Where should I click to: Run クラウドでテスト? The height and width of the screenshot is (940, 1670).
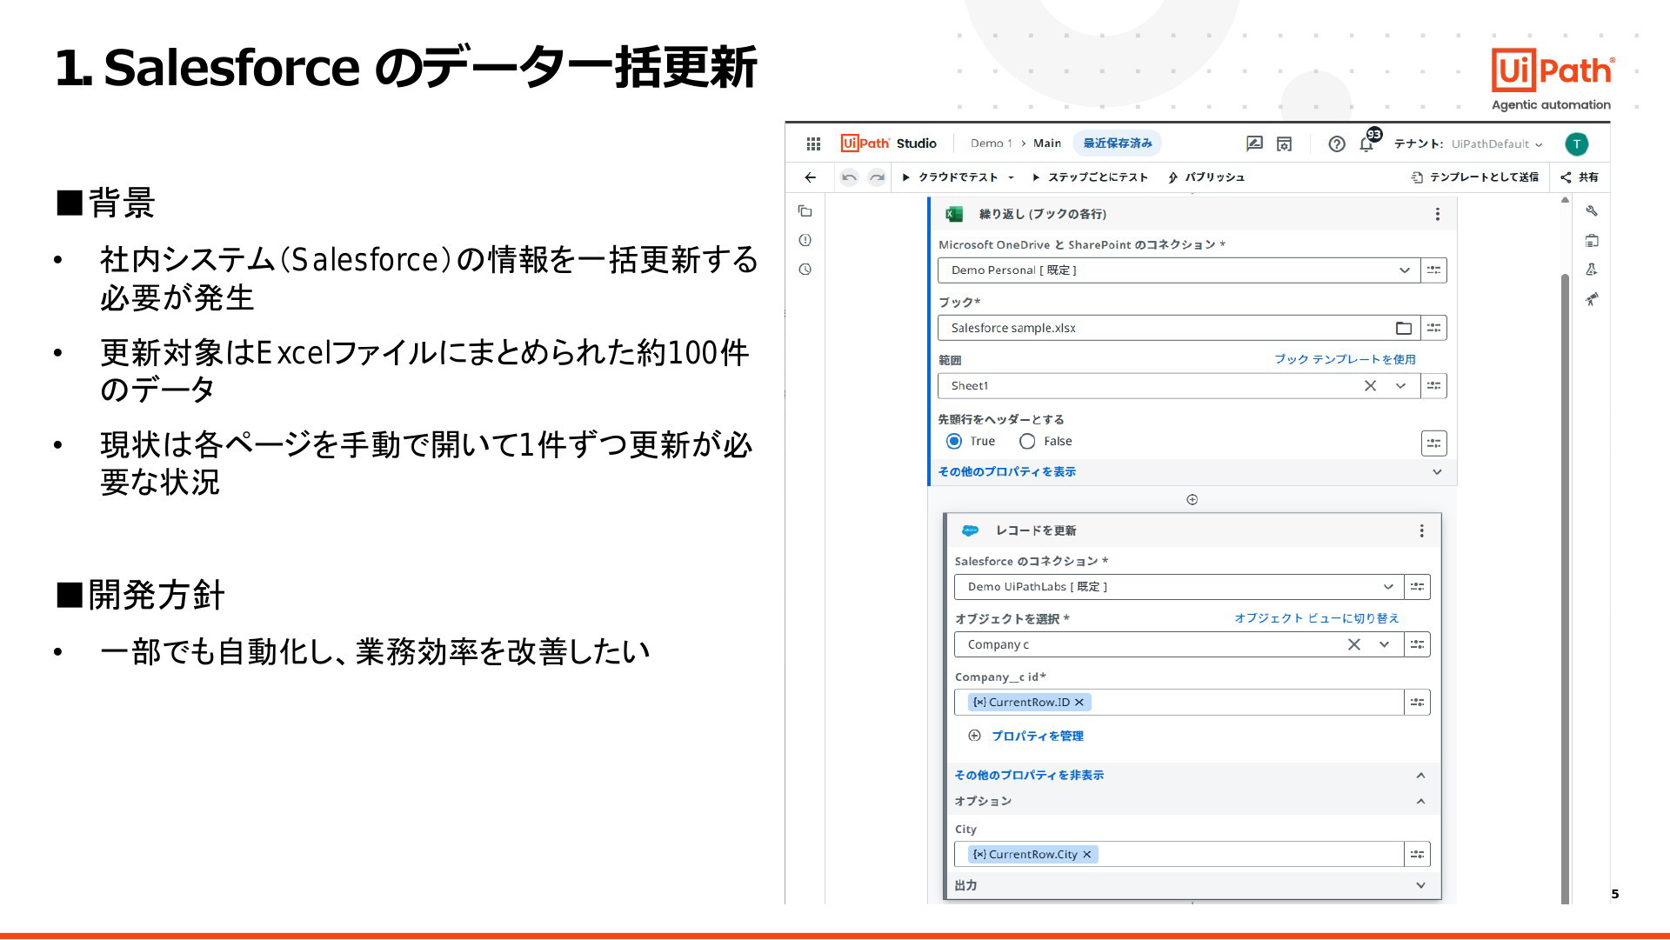pos(950,177)
